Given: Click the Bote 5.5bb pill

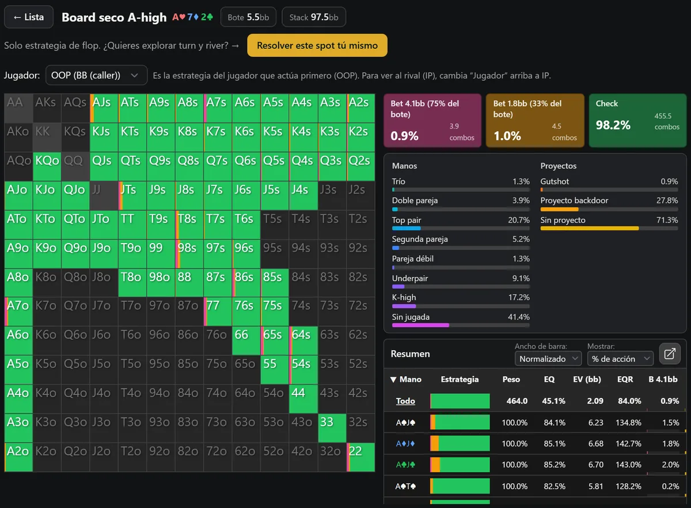Looking at the screenshot, I should tap(248, 17).
